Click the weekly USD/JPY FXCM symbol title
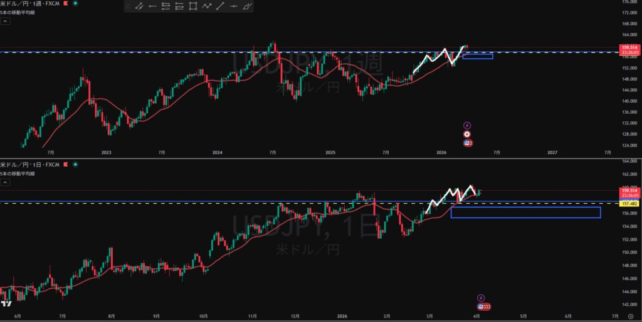642x322 pixels. pos(30,4)
